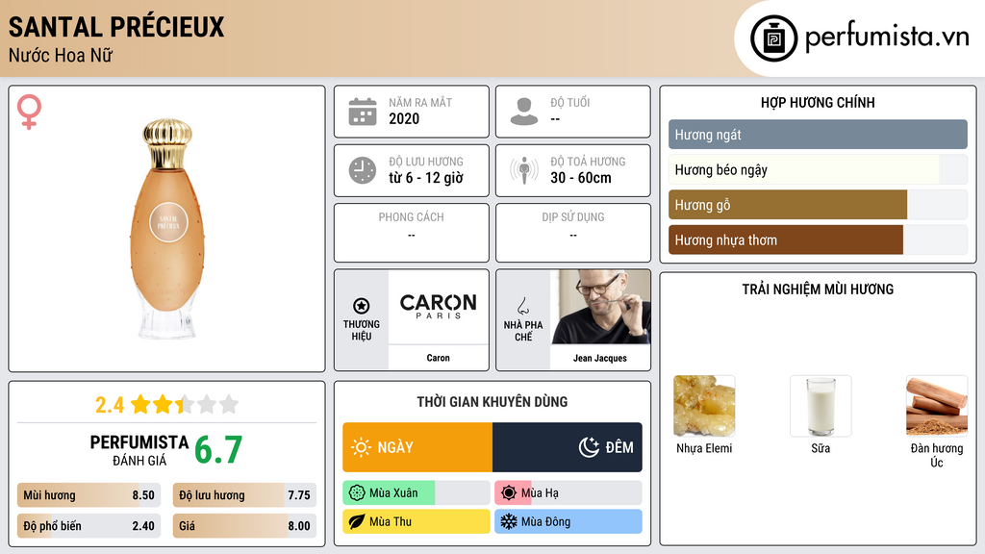Click the leaf icon for Mùa Thu

pyautogui.click(x=357, y=521)
